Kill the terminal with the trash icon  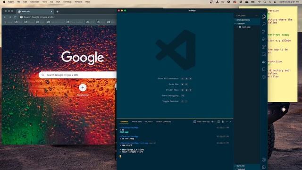223,122
